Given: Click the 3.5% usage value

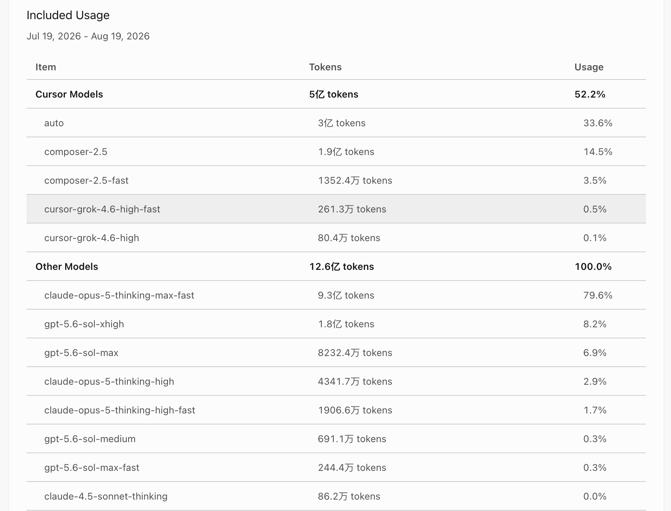Looking at the screenshot, I should click(595, 180).
